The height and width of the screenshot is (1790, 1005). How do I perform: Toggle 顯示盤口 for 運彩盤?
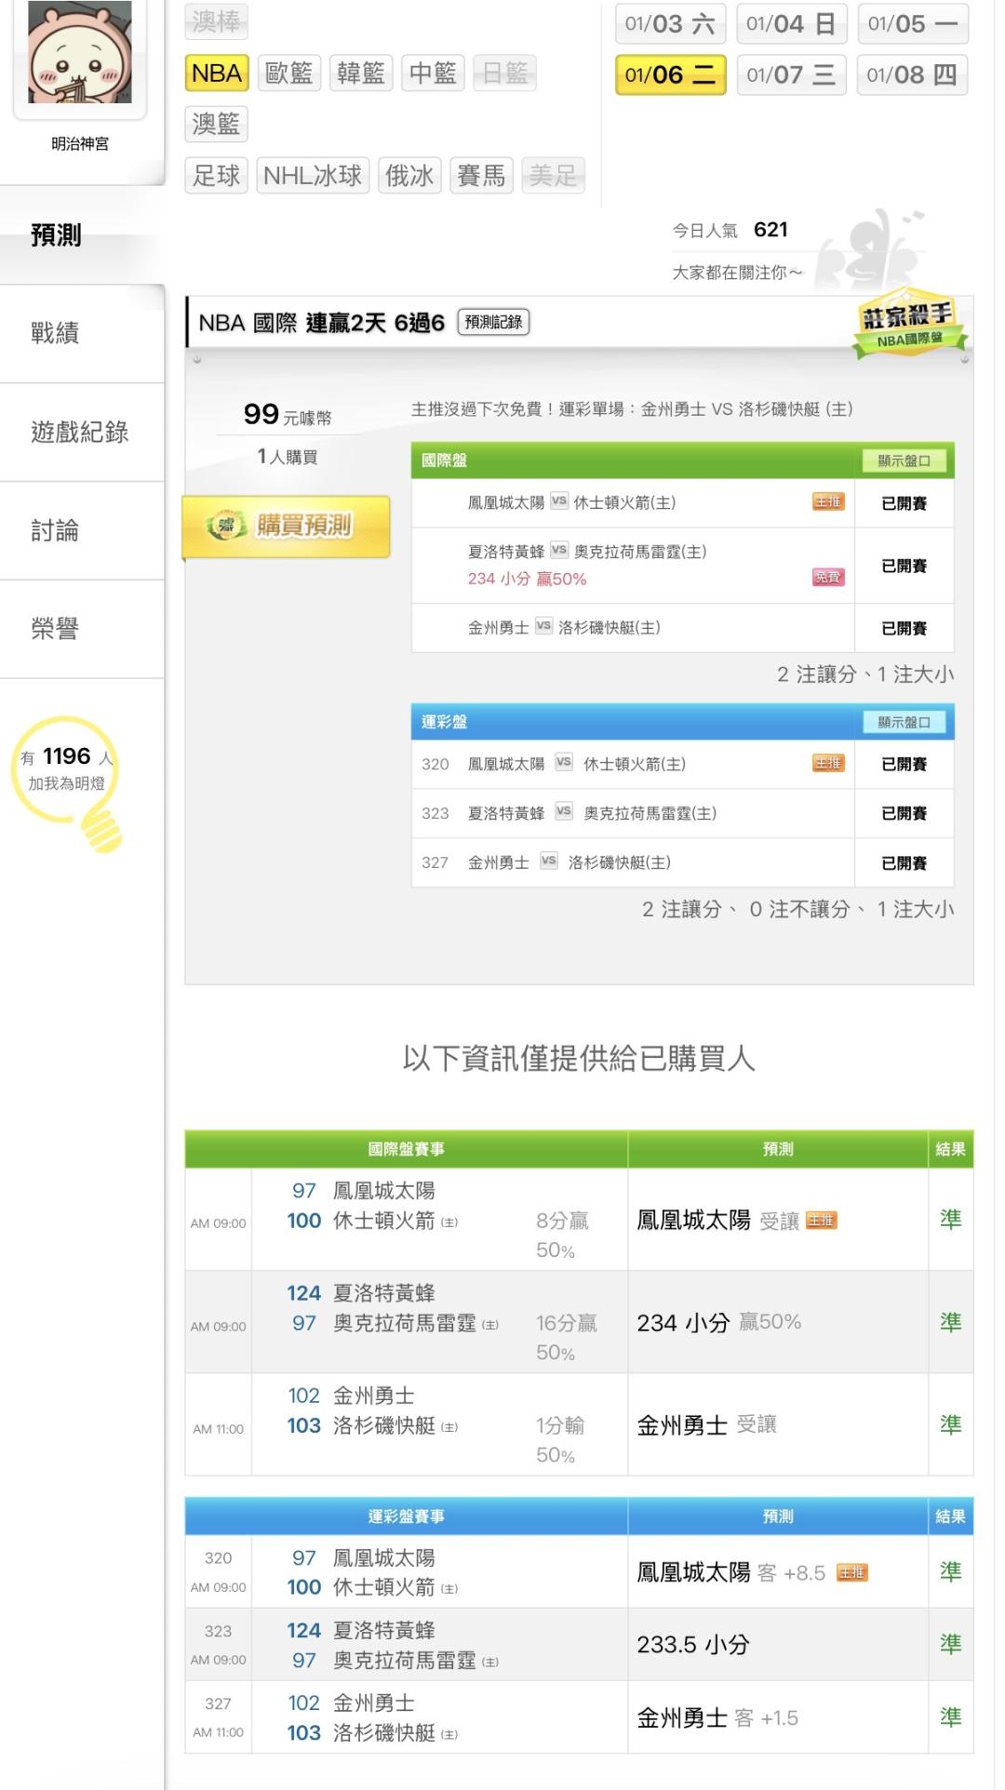click(x=904, y=722)
